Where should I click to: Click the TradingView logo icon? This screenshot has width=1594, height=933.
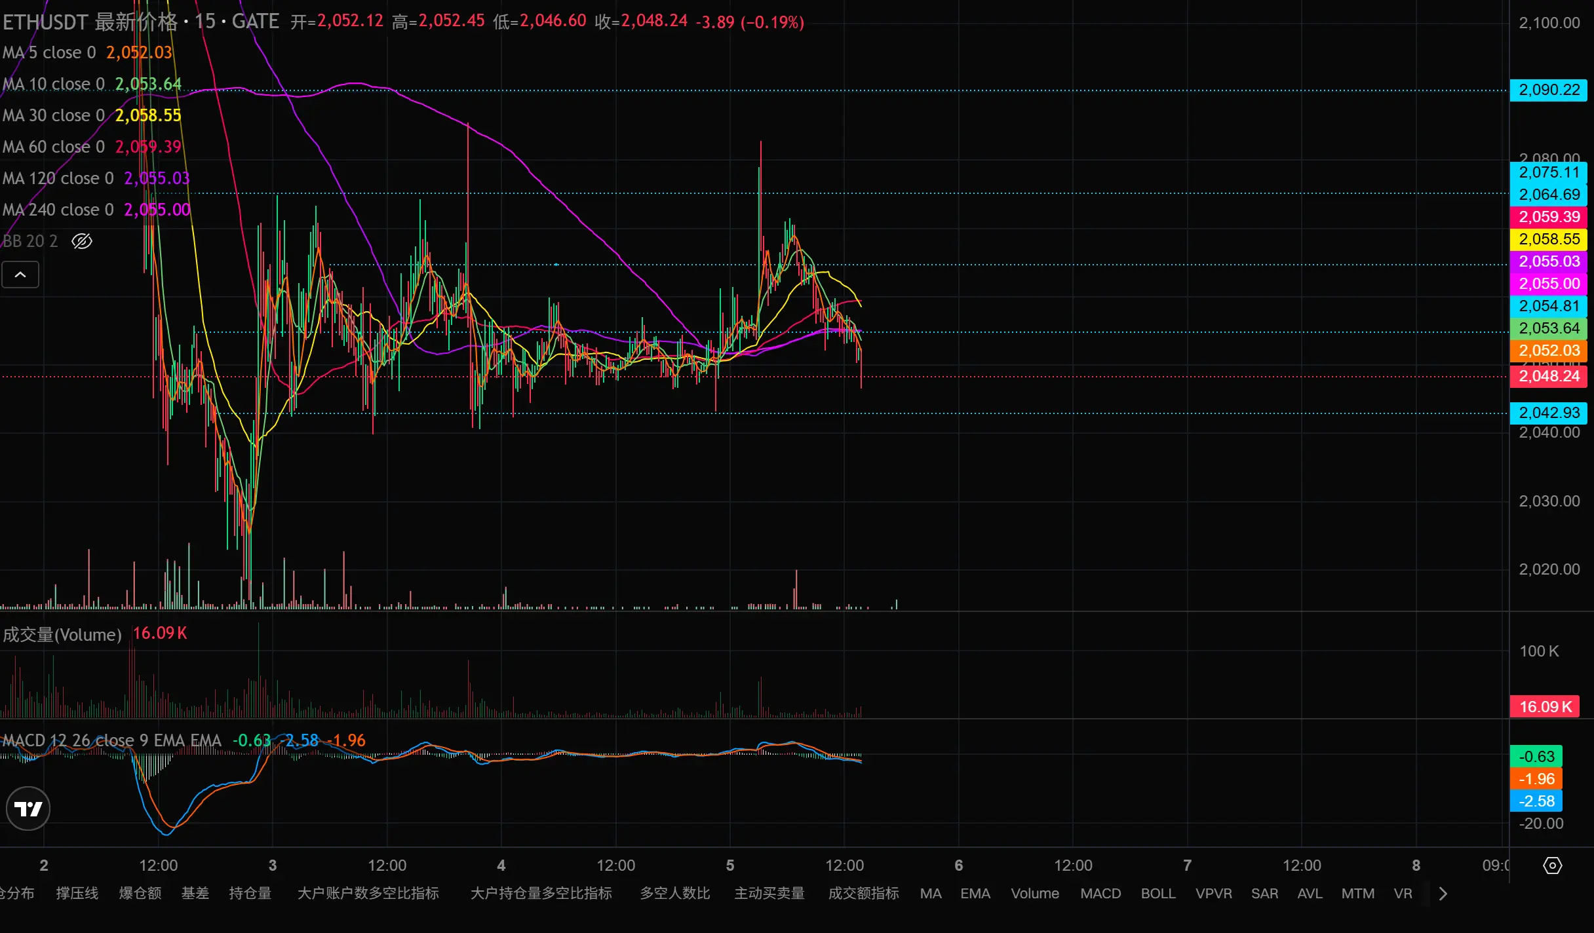[28, 809]
